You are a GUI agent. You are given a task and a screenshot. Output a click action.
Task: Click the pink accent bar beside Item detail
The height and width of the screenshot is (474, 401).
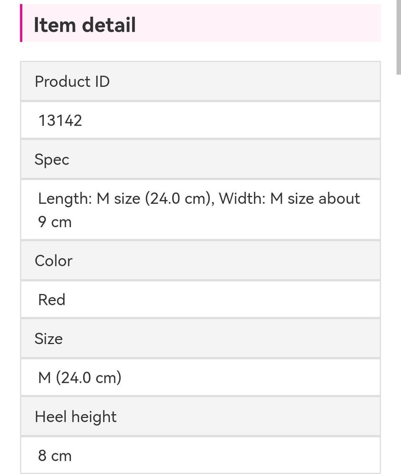point(21,23)
